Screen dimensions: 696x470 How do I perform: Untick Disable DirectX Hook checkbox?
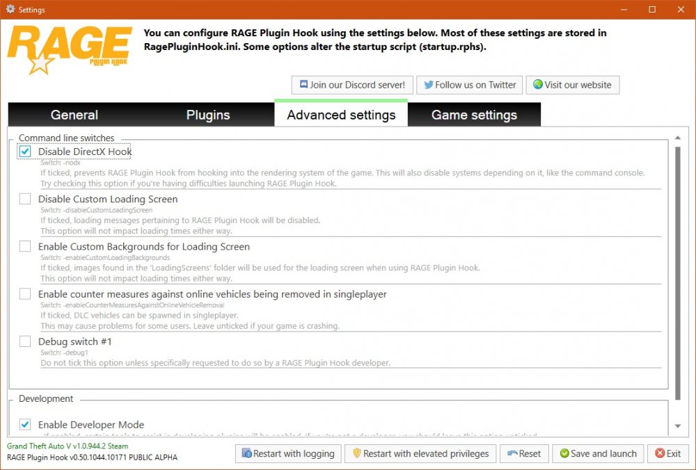point(25,152)
